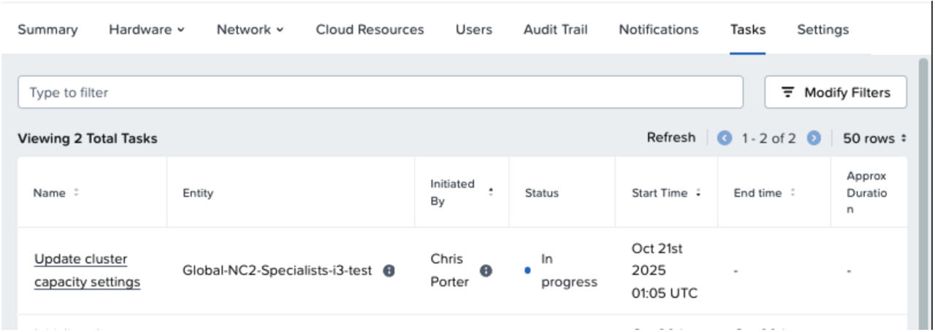Screen dimensions: 935x332
Task: Go to the Cloud Resources tab
Action: (x=370, y=30)
